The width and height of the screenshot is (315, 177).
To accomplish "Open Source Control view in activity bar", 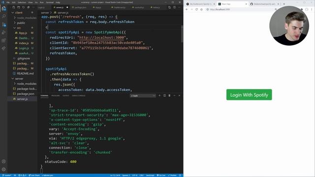I will (x=3, y=25).
